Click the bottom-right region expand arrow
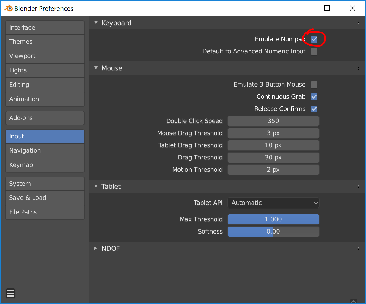The image size is (366, 304). (354, 302)
